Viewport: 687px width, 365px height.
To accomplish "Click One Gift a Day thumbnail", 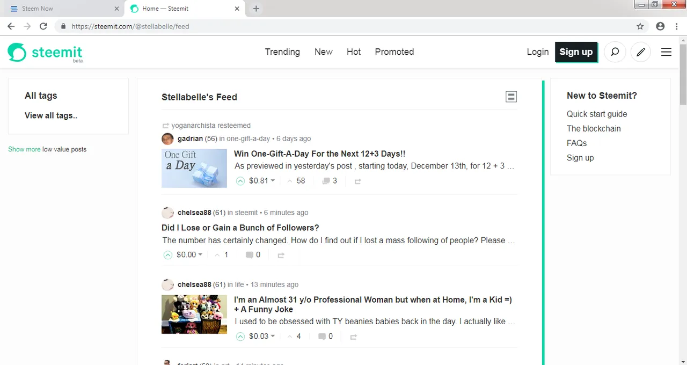I will [x=194, y=168].
